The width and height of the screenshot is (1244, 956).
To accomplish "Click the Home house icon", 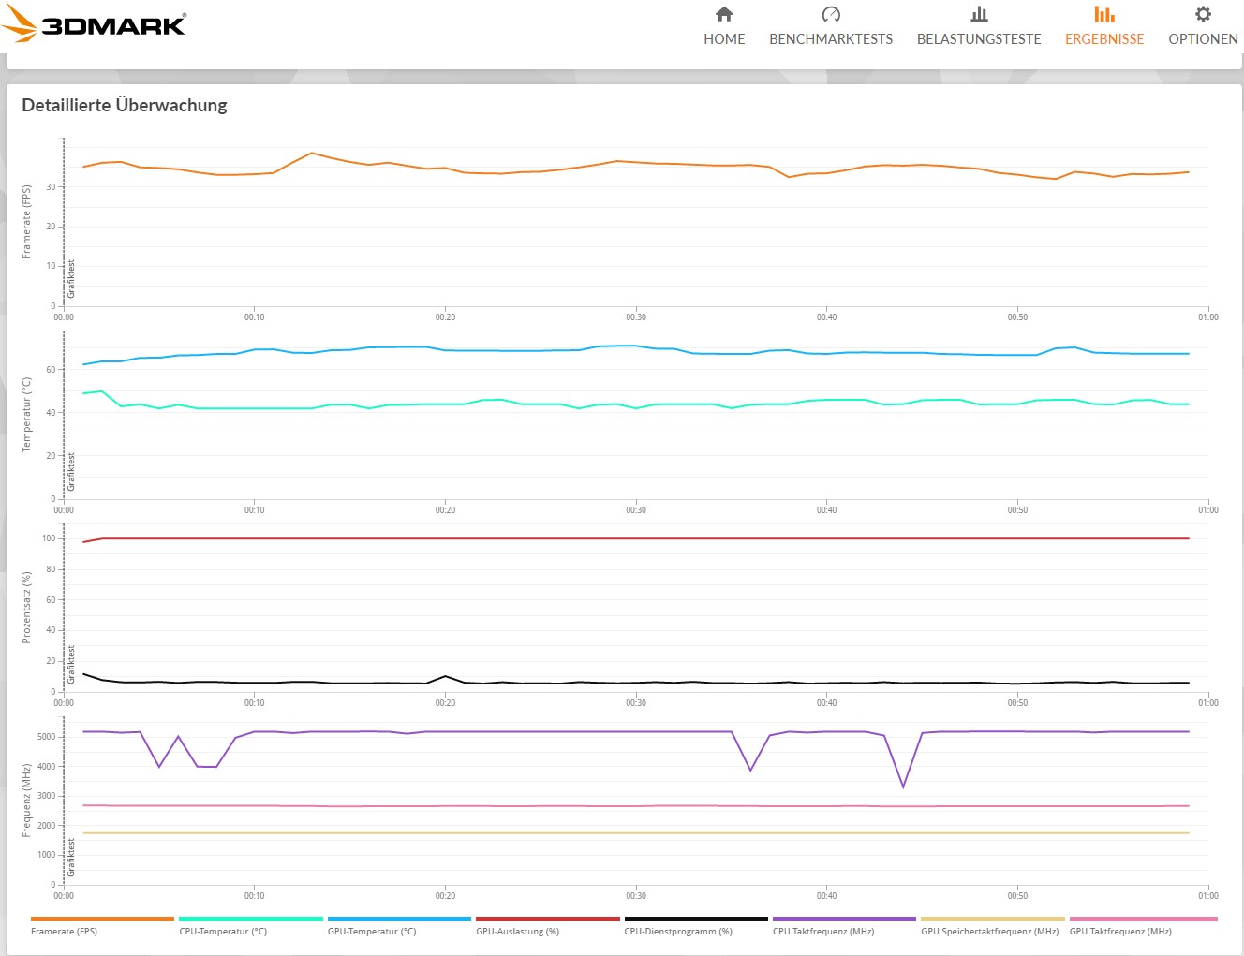I will point(724,14).
